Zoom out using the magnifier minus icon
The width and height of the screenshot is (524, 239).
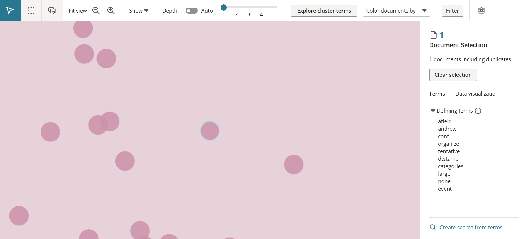click(96, 11)
